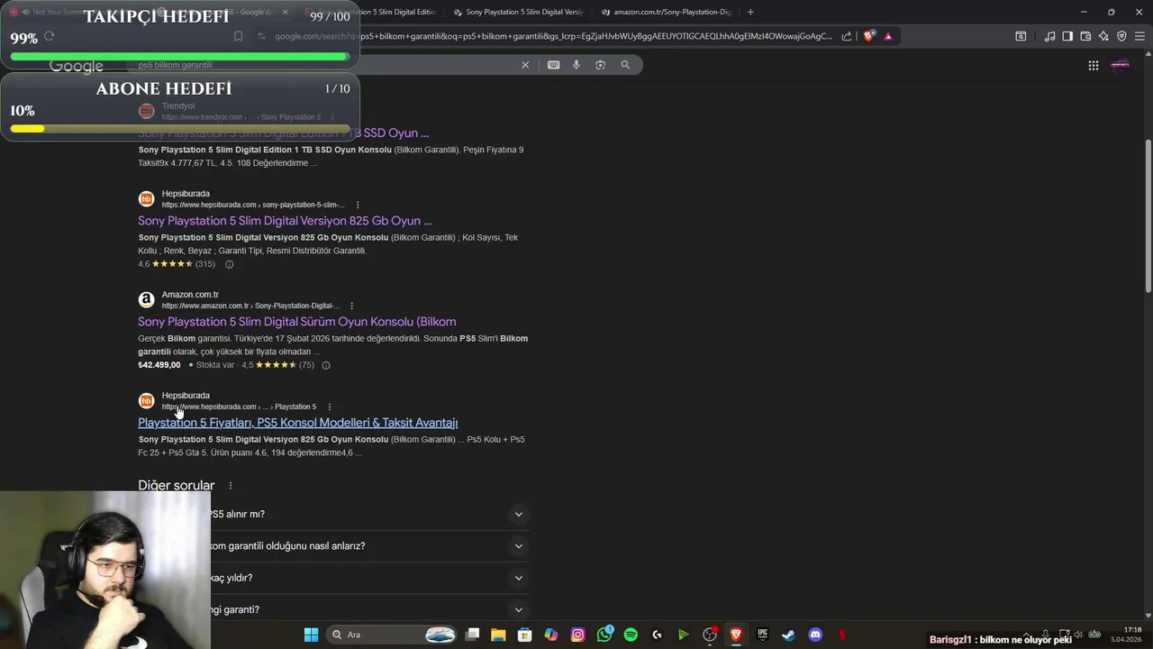Start voice search with microphone icon

[x=576, y=65]
